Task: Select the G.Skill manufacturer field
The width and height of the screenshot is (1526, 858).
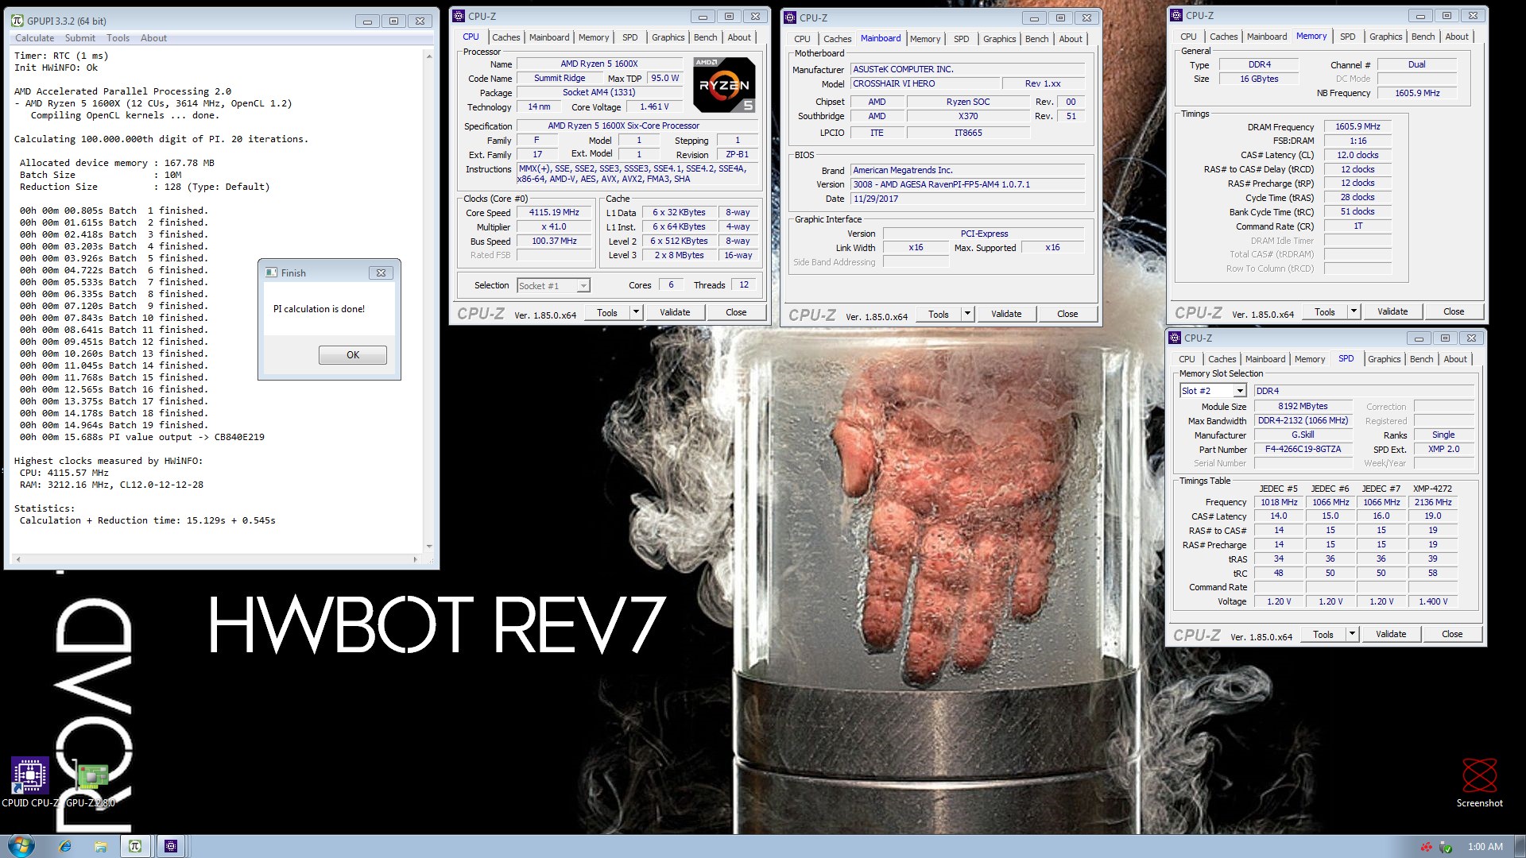Action: point(1303,435)
